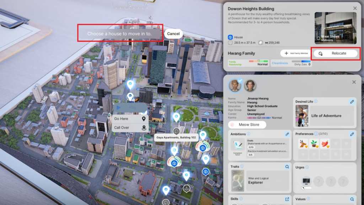Viewport: 364px width, 205px height.
Task: Search Traits with magnifier icon
Action: [x=287, y=167]
